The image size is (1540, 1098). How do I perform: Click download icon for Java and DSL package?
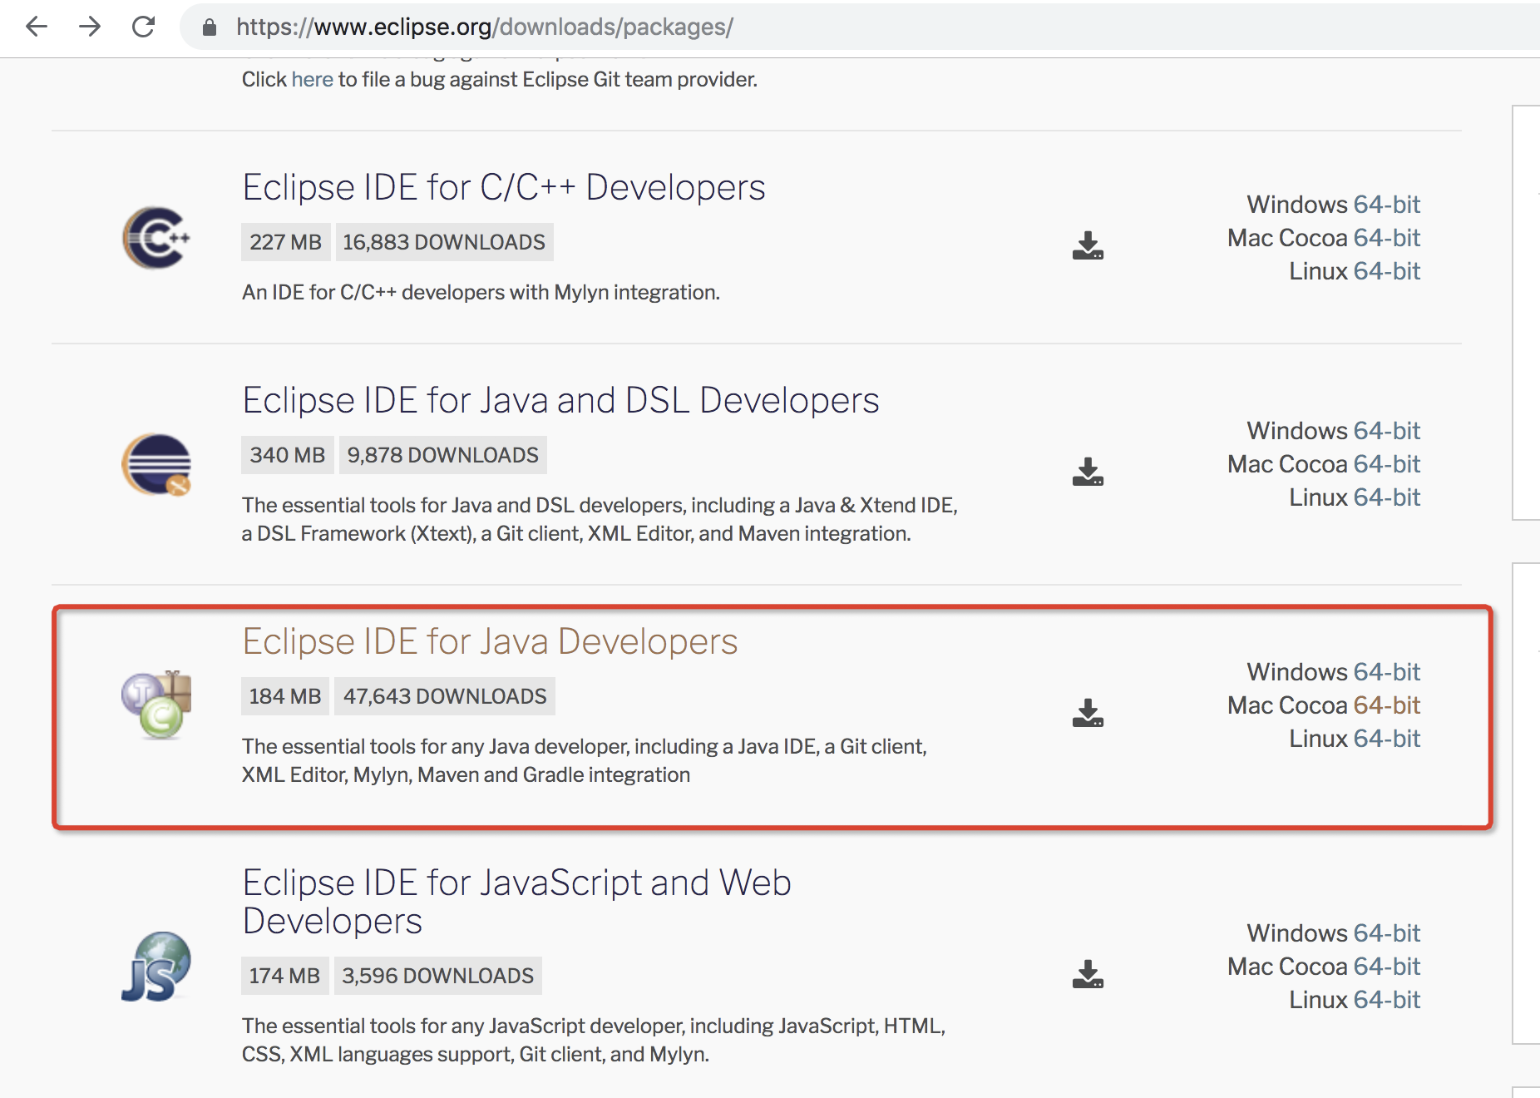pyautogui.click(x=1088, y=472)
